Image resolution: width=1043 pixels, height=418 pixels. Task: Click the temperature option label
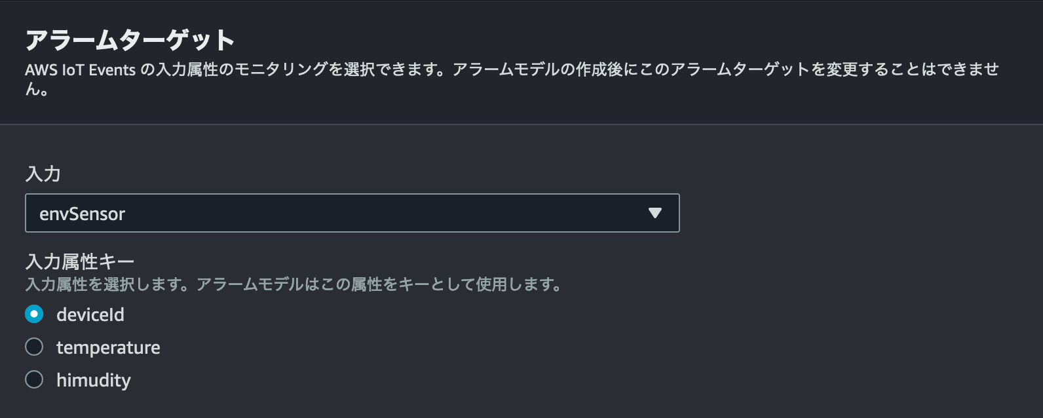coord(108,347)
